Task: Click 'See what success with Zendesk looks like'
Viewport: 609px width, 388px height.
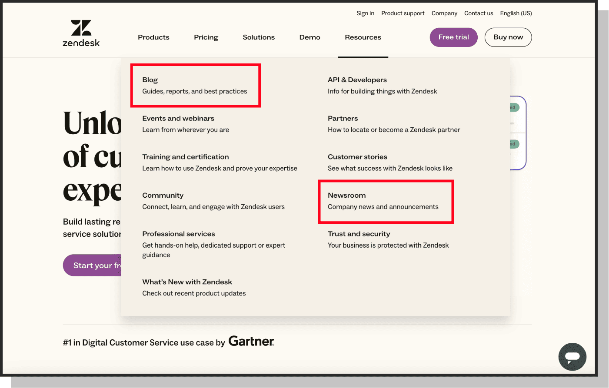Action: pos(390,168)
